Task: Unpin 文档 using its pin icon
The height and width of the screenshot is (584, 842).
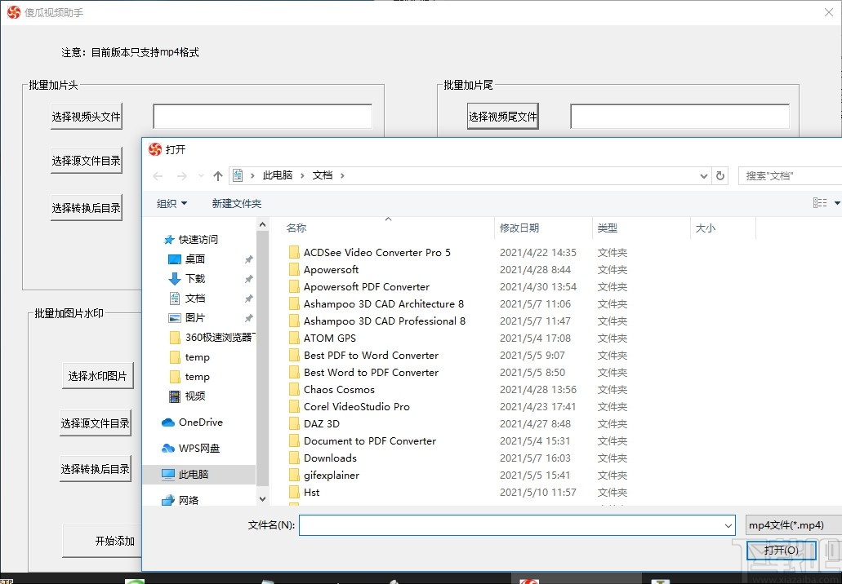Action: pyautogui.click(x=248, y=299)
